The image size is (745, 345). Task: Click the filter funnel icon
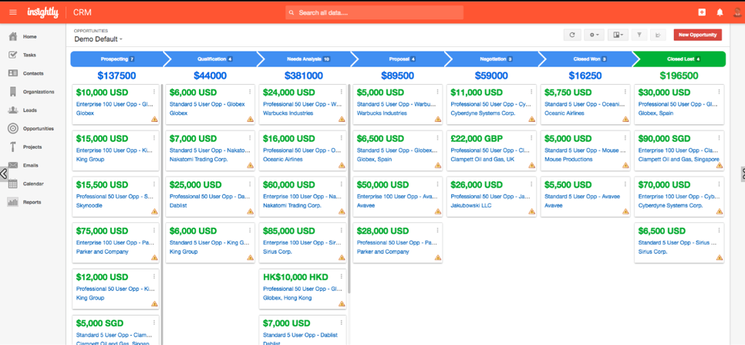click(x=639, y=35)
